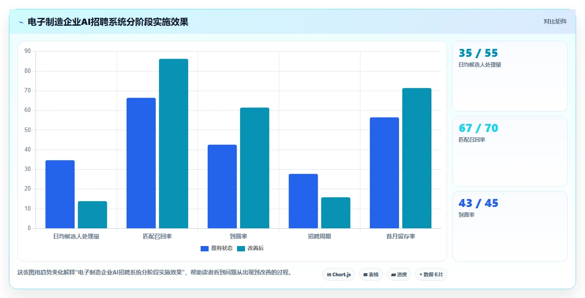Click the 进度 tag icon
Screen dimensions: 585x298
tap(393, 274)
